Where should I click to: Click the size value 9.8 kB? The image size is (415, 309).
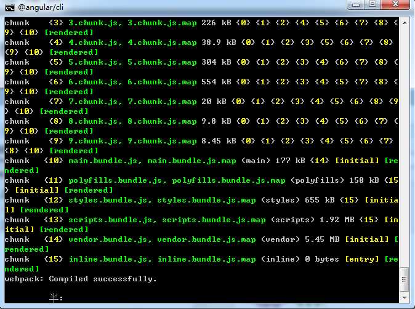tap(216, 121)
